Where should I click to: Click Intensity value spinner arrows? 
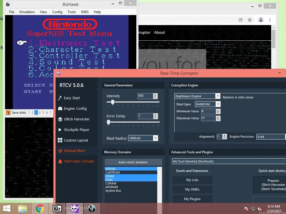[155, 96]
